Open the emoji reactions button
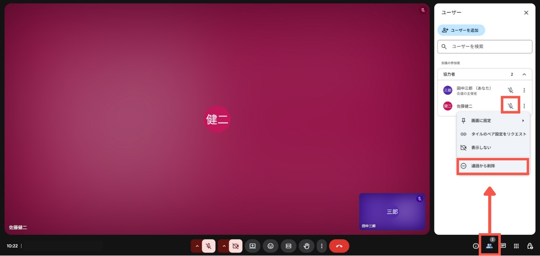Screen dimensions: 540x256 pyautogui.click(x=270, y=246)
